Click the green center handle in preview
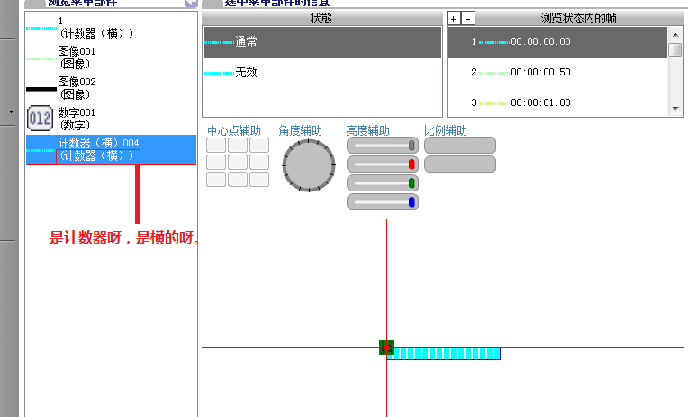The image size is (688, 417). click(x=386, y=348)
